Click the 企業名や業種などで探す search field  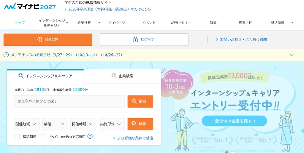pos(70,101)
